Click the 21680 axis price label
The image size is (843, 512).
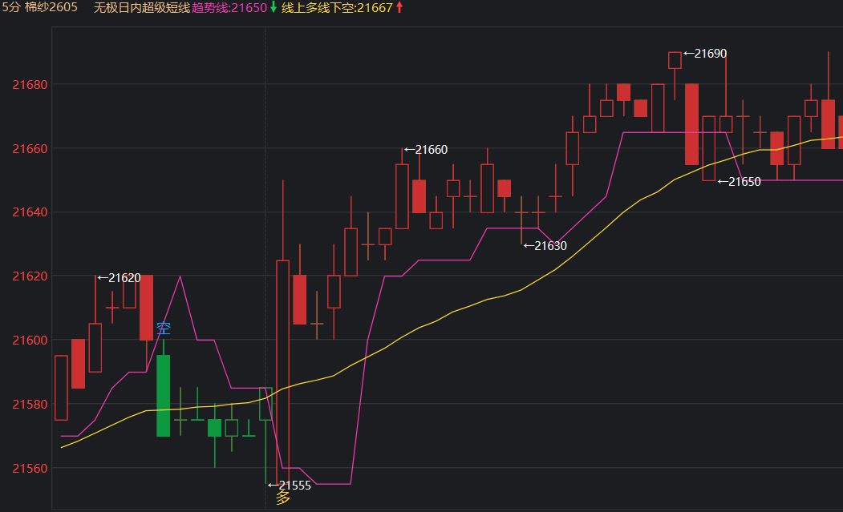pyautogui.click(x=30, y=85)
